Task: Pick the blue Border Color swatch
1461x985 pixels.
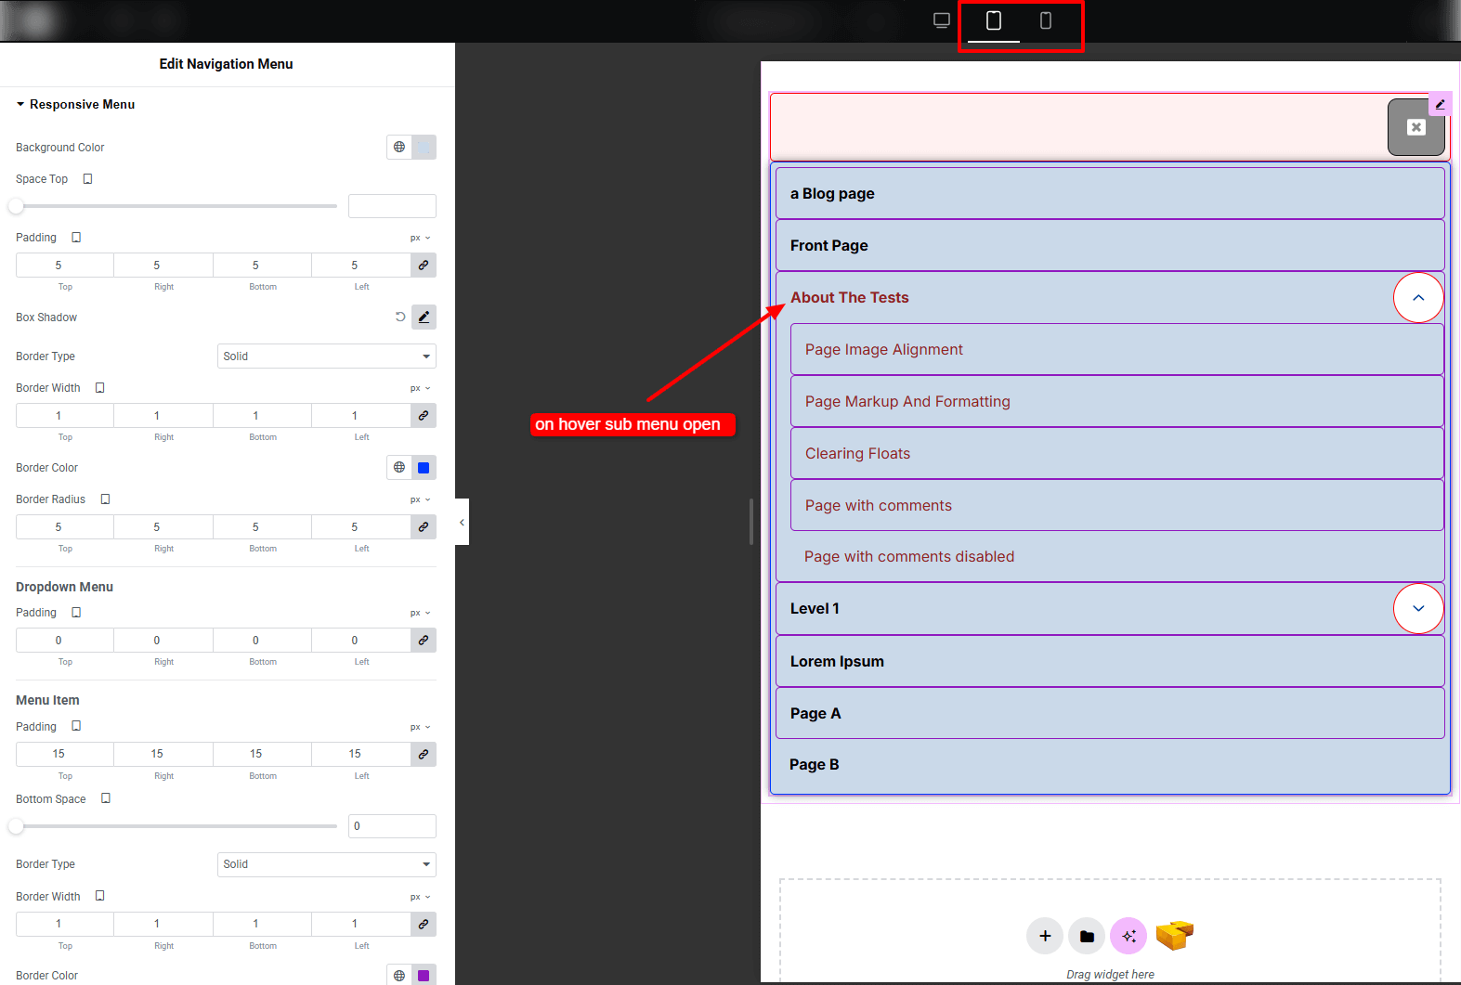Action: 424,468
